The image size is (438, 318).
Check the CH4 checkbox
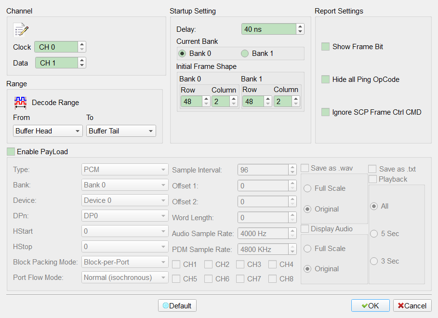tap(273, 265)
